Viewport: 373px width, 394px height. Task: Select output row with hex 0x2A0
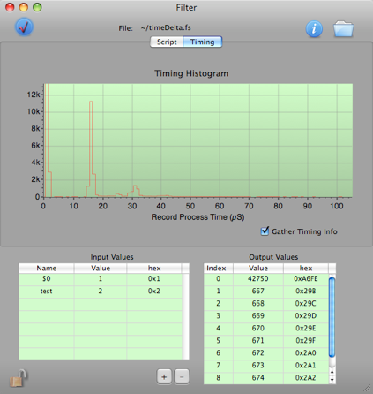pyautogui.click(x=266, y=352)
